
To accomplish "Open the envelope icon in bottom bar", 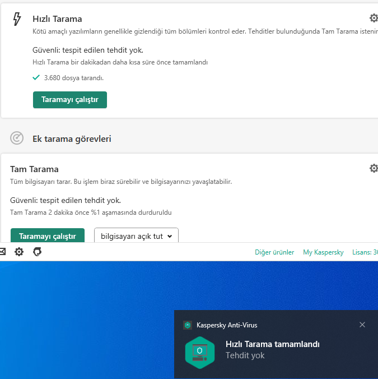I will (x=2, y=252).
